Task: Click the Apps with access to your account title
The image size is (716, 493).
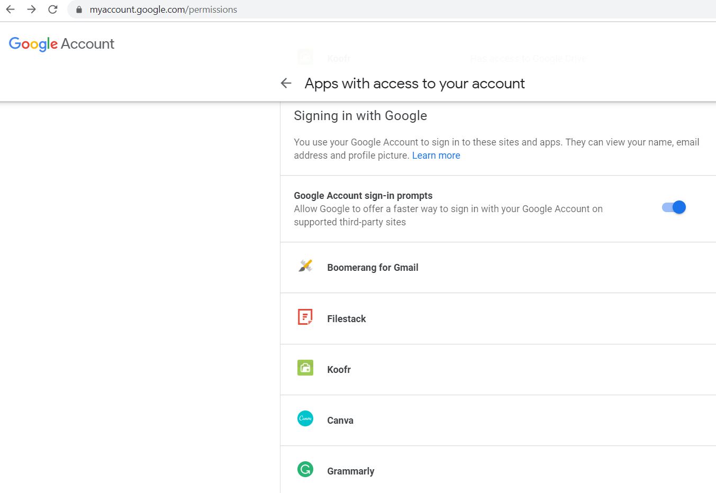Action: [415, 84]
